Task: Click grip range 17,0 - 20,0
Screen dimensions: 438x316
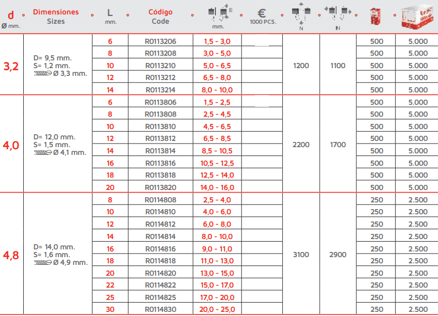Action: click(x=217, y=297)
